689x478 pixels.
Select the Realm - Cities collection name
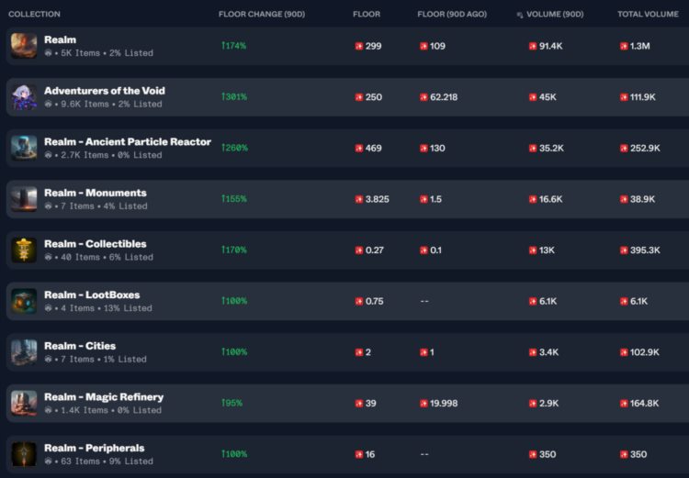(x=80, y=346)
